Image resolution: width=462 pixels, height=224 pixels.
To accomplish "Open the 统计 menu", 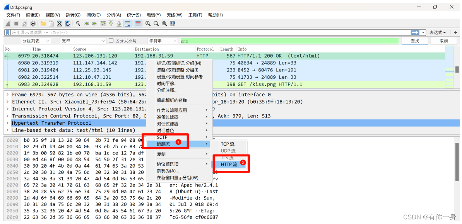I will (x=133, y=15).
